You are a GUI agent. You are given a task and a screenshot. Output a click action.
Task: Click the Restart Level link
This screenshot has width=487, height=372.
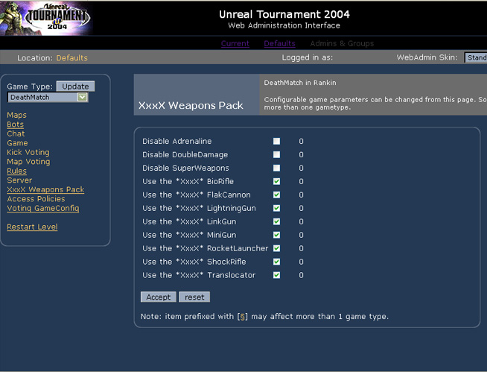pyautogui.click(x=32, y=227)
